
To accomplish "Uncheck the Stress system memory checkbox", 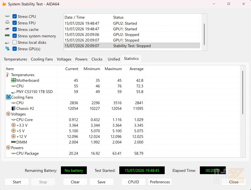I will [x=15, y=36].
